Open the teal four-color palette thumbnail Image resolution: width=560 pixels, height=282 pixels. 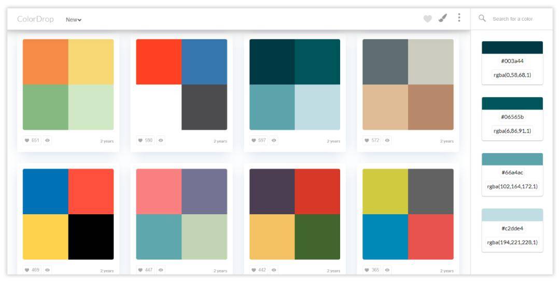pyautogui.click(x=295, y=84)
